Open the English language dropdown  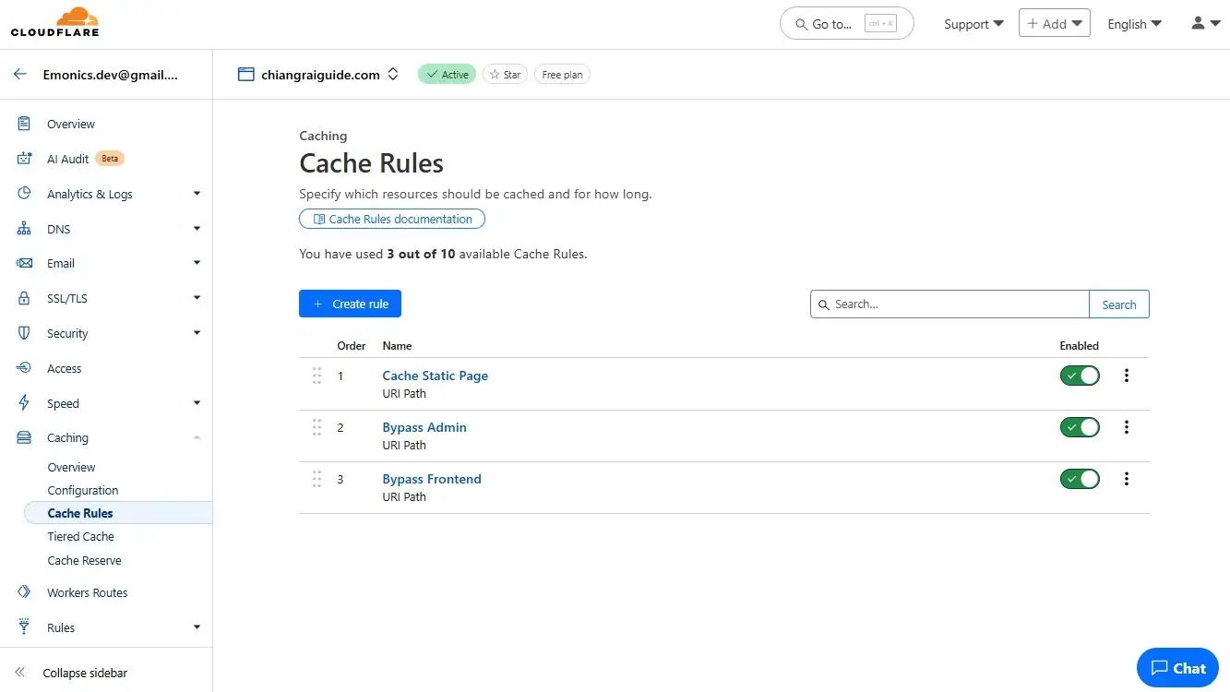click(1135, 24)
